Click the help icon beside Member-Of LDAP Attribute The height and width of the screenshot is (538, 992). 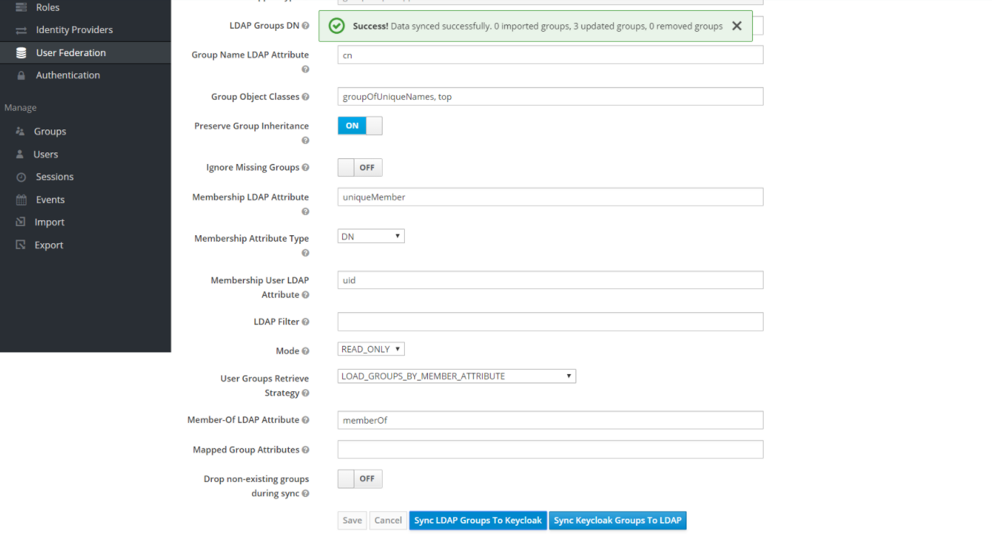[305, 420]
